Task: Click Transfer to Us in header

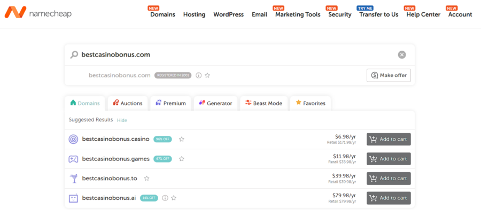Action: point(379,14)
